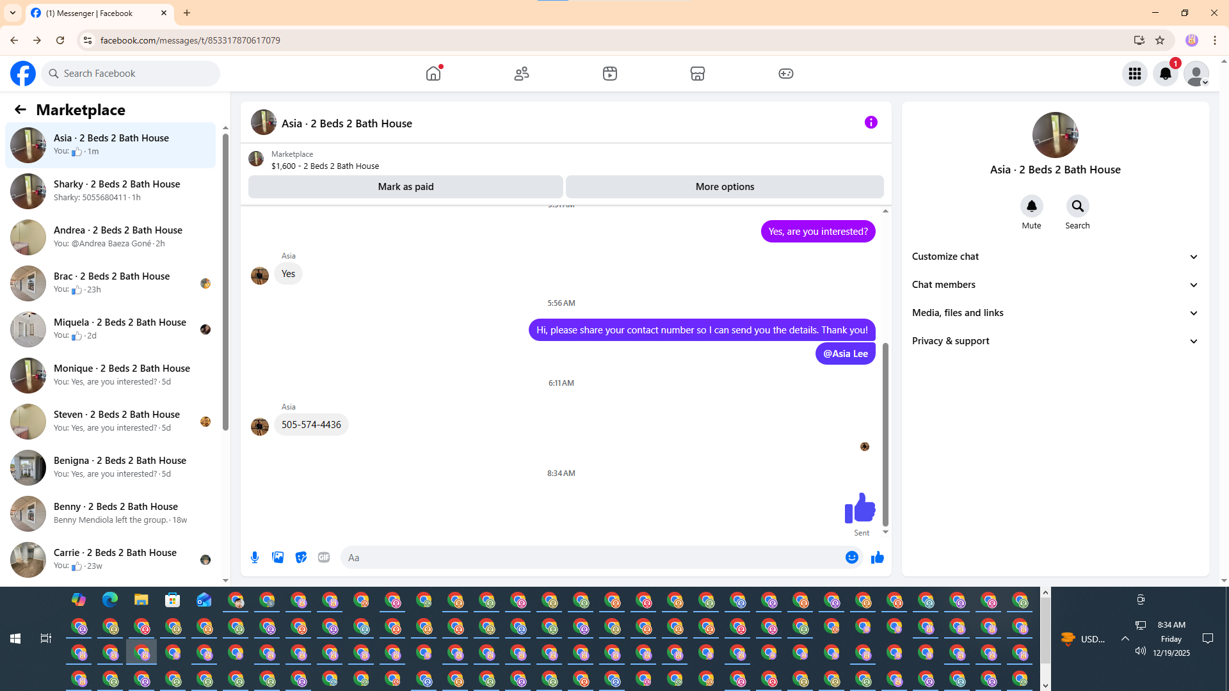
Task: Click the message text field
Action: point(592,557)
